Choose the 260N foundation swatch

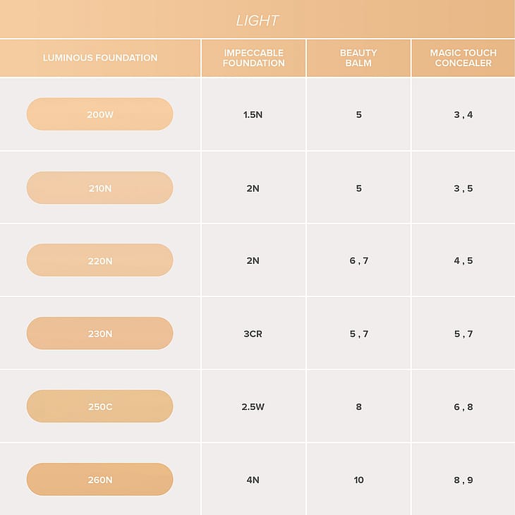(x=99, y=480)
